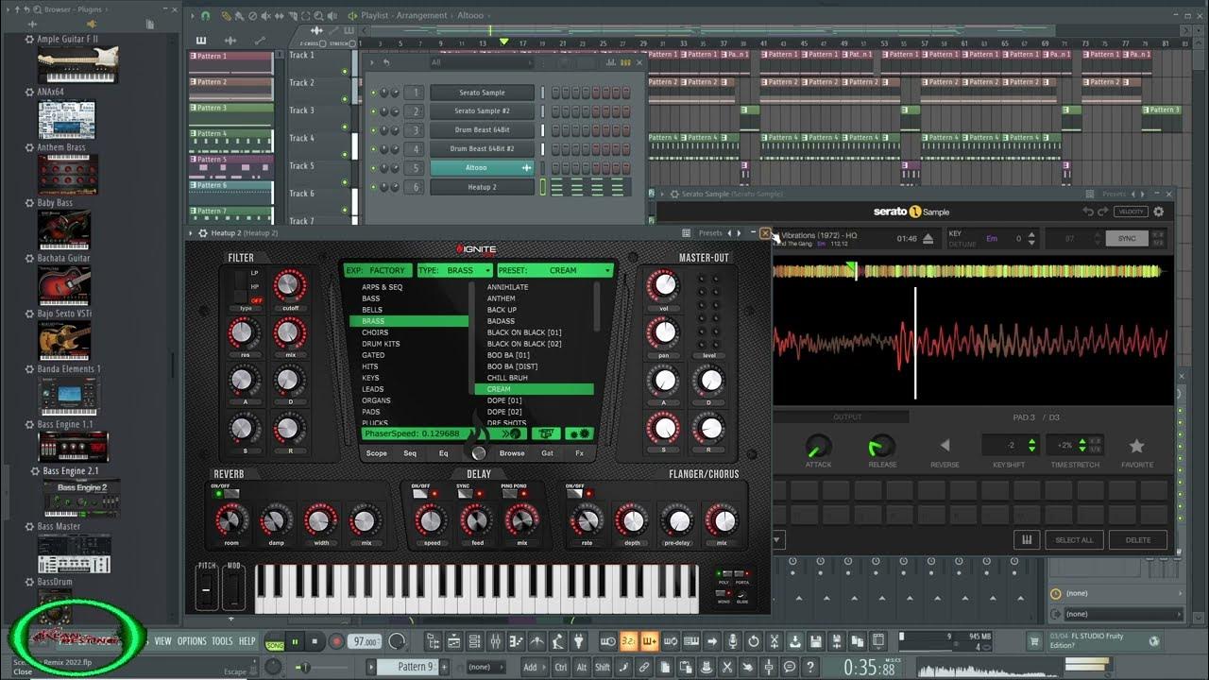Click the shopping cart icon
This screenshot has width=1209, height=680.
coord(1034,641)
